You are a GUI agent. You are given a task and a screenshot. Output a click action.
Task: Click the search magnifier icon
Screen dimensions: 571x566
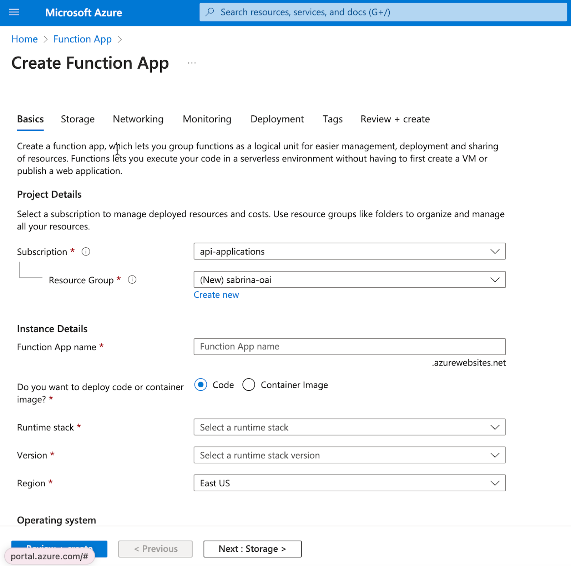point(210,12)
